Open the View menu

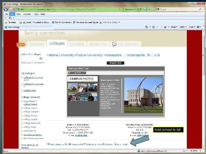coord(18,14)
